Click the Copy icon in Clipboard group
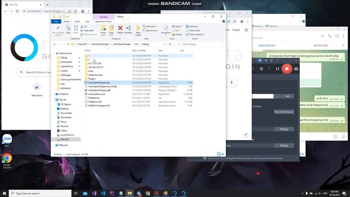The height and width of the screenshot is (197, 350). tap(68, 28)
